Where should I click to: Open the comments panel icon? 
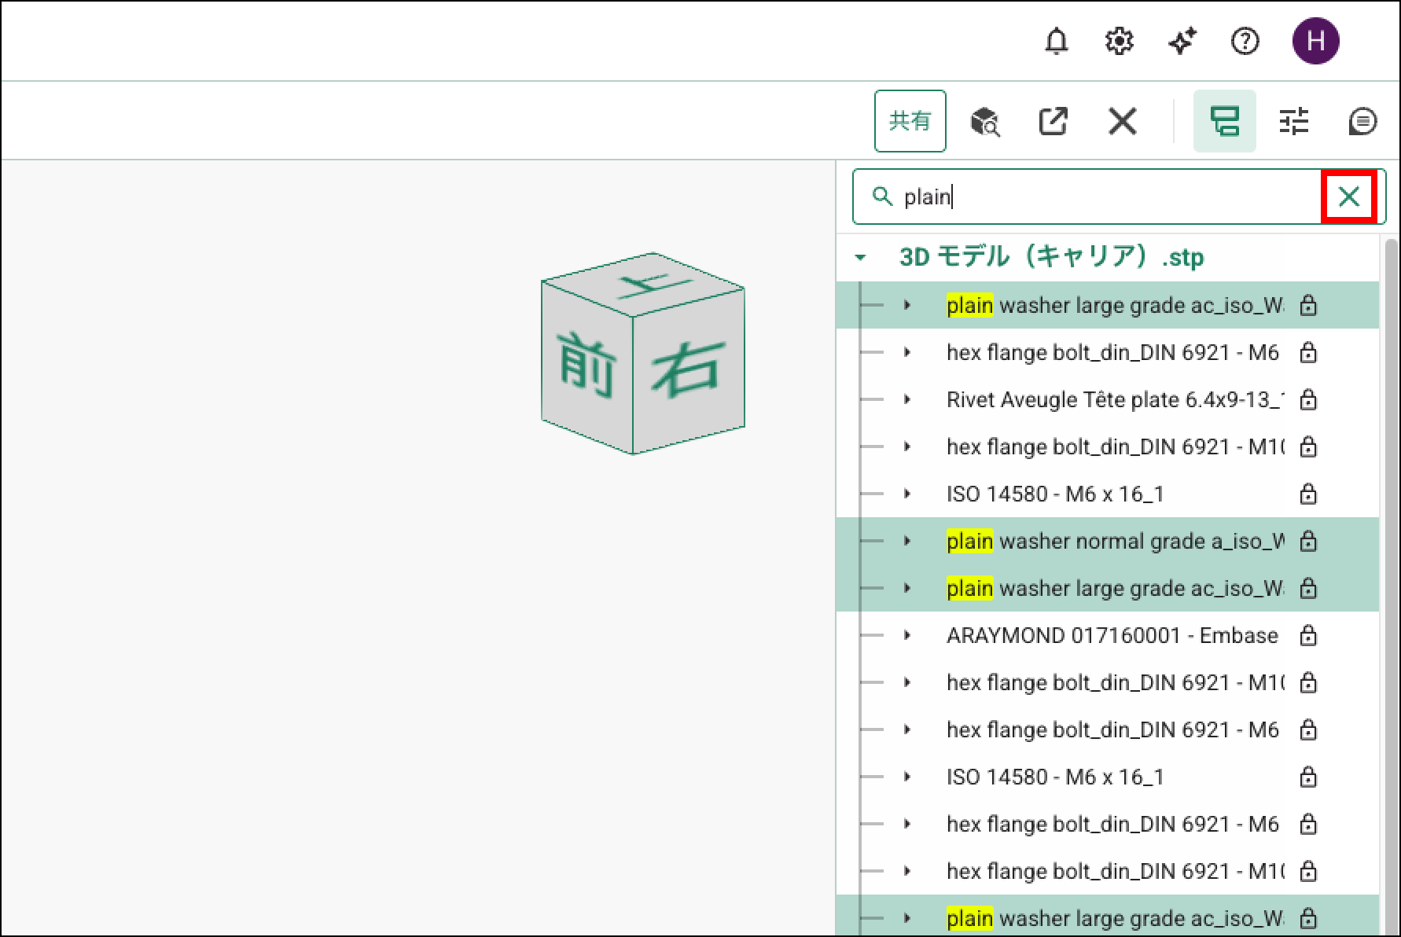[x=1362, y=122]
